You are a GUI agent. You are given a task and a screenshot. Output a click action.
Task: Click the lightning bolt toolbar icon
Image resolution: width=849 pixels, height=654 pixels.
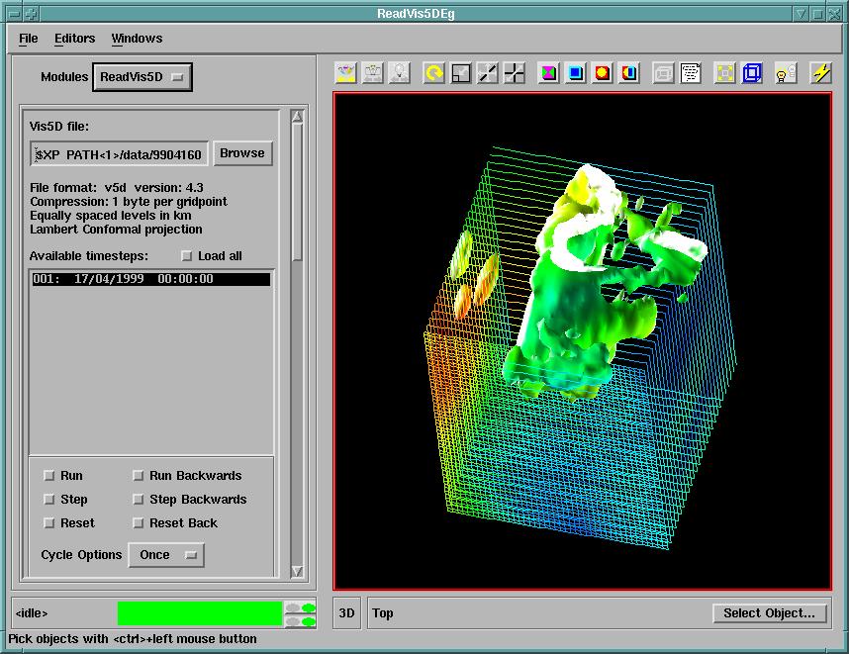821,73
